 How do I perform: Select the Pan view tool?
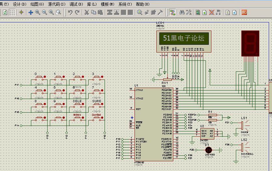coord(31,13)
